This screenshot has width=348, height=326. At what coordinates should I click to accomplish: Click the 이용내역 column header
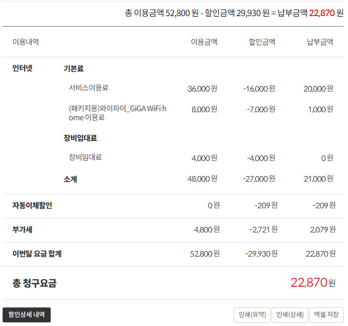[26, 42]
